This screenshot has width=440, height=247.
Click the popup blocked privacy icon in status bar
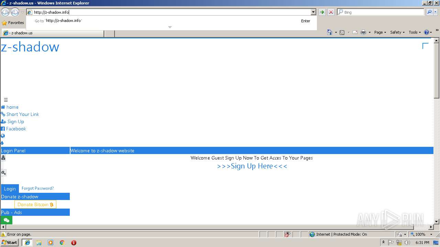pos(288,234)
